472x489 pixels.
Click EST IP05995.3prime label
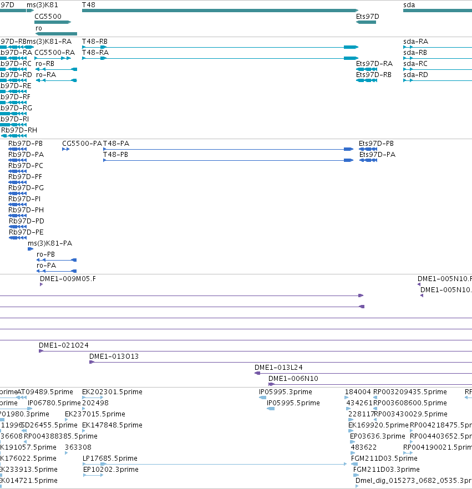(x=286, y=391)
